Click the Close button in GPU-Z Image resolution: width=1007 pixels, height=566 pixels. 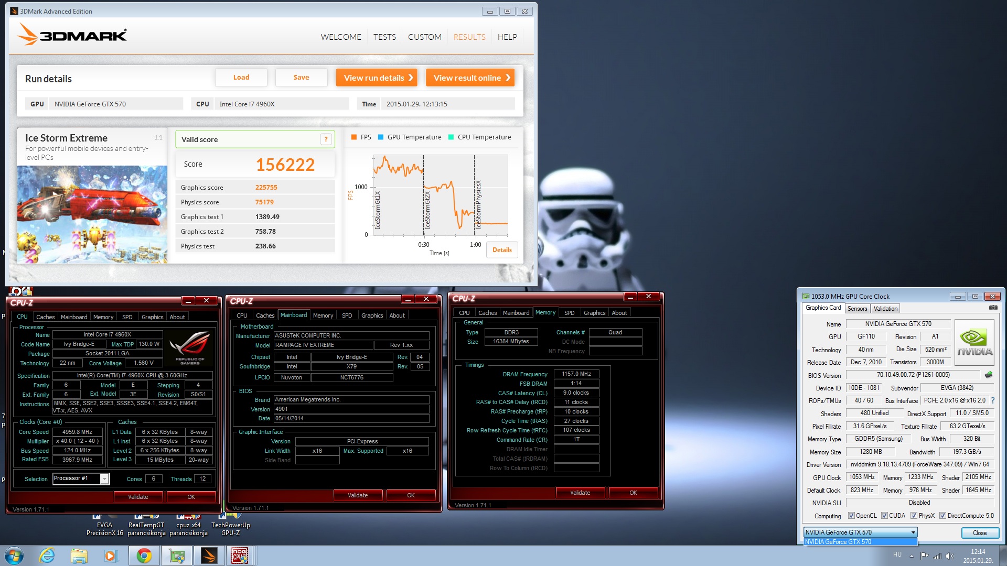point(980,533)
